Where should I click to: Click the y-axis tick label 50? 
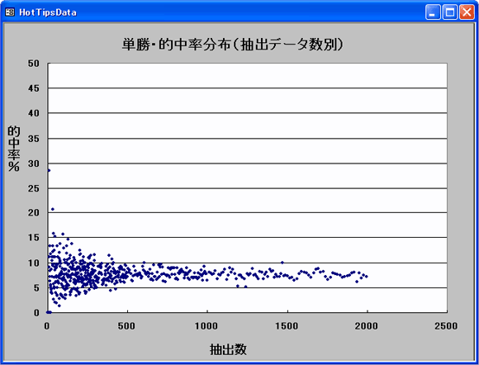tap(34, 64)
